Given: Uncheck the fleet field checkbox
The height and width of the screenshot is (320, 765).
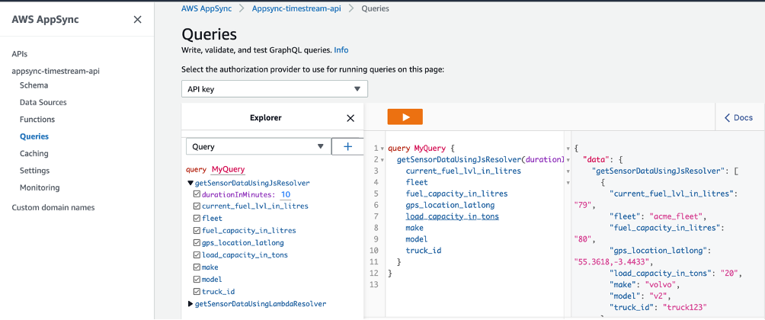Looking at the screenshot, I should point(197,218).
